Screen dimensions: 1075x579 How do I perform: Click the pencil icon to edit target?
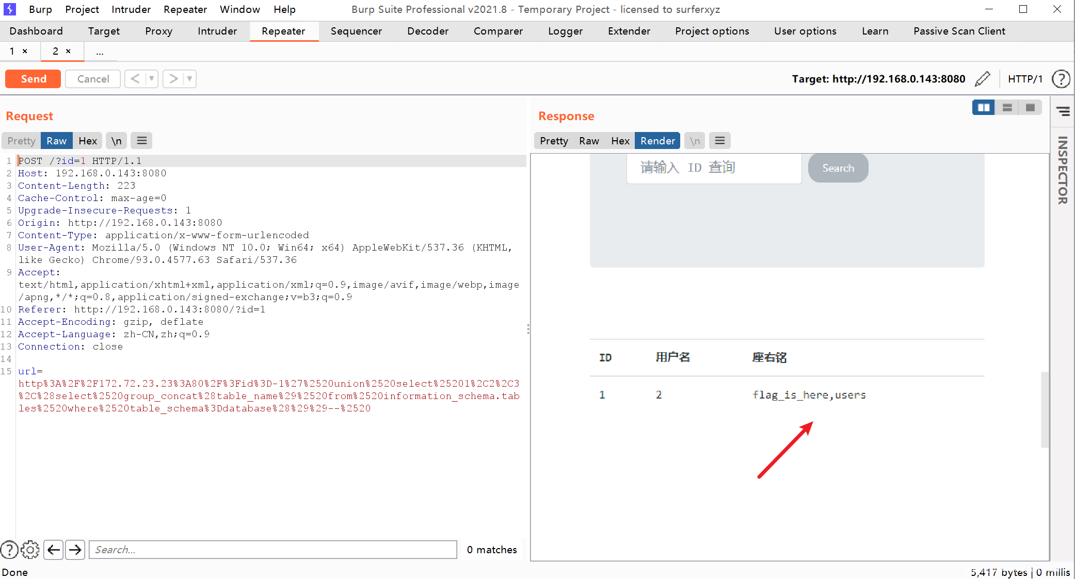point(983,79)
